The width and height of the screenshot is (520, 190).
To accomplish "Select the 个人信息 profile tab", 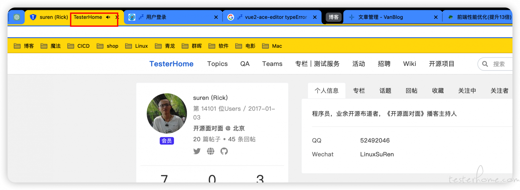I will click(x=327, y=91).
